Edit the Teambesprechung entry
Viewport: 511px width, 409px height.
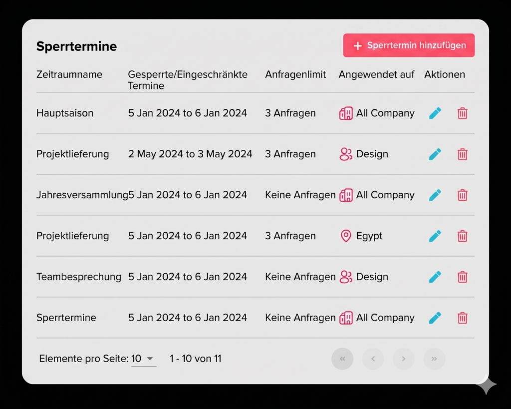(435, 277)
